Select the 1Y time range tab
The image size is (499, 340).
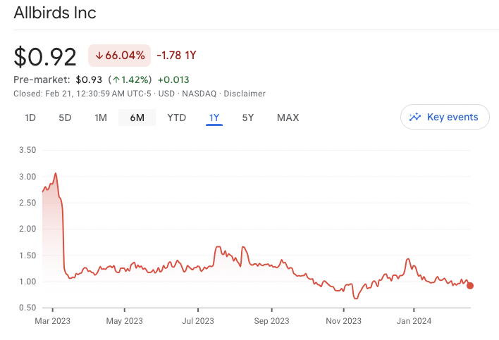coord(214,118)
